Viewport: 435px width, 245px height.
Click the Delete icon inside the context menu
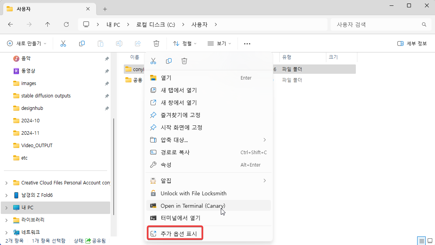[x=184, y=61]
